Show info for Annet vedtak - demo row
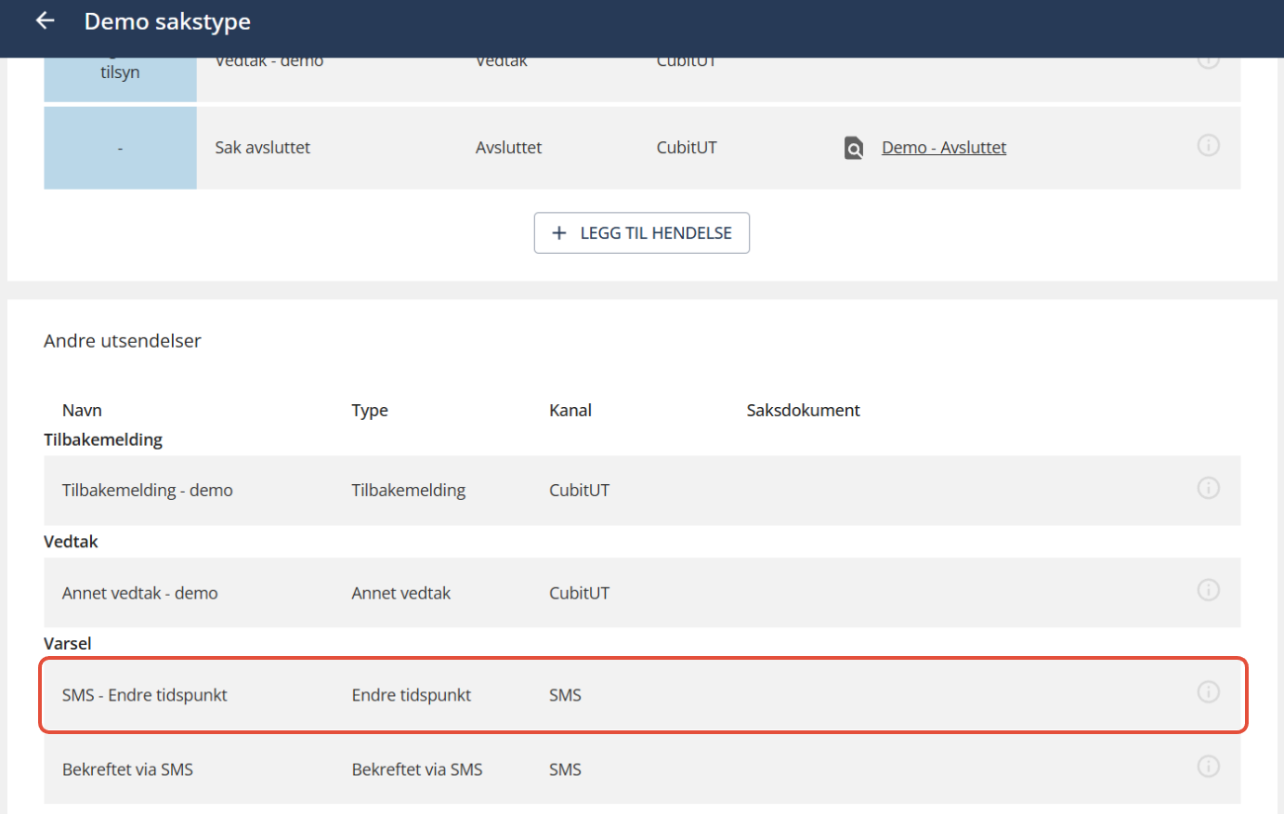Screen dimensions: 1284x814 [x=1208, y=590]
